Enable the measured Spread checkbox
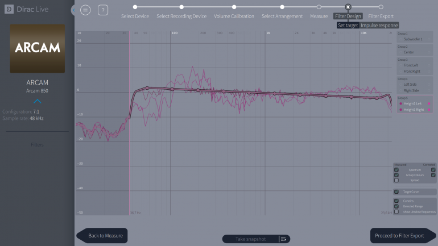Image resolution: width=438 pixels, height=246 pixels. point(396,180)
